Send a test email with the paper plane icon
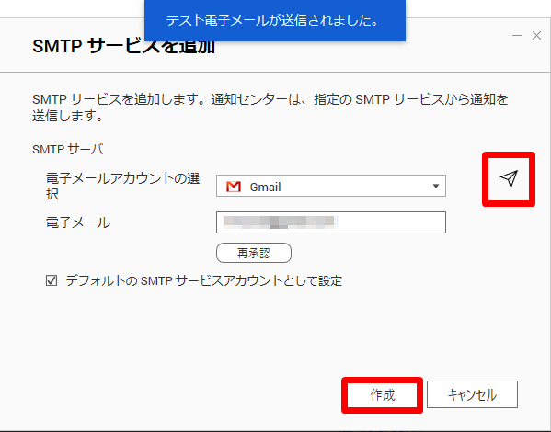This screenshot has width=551, height=432. point(509,178)
